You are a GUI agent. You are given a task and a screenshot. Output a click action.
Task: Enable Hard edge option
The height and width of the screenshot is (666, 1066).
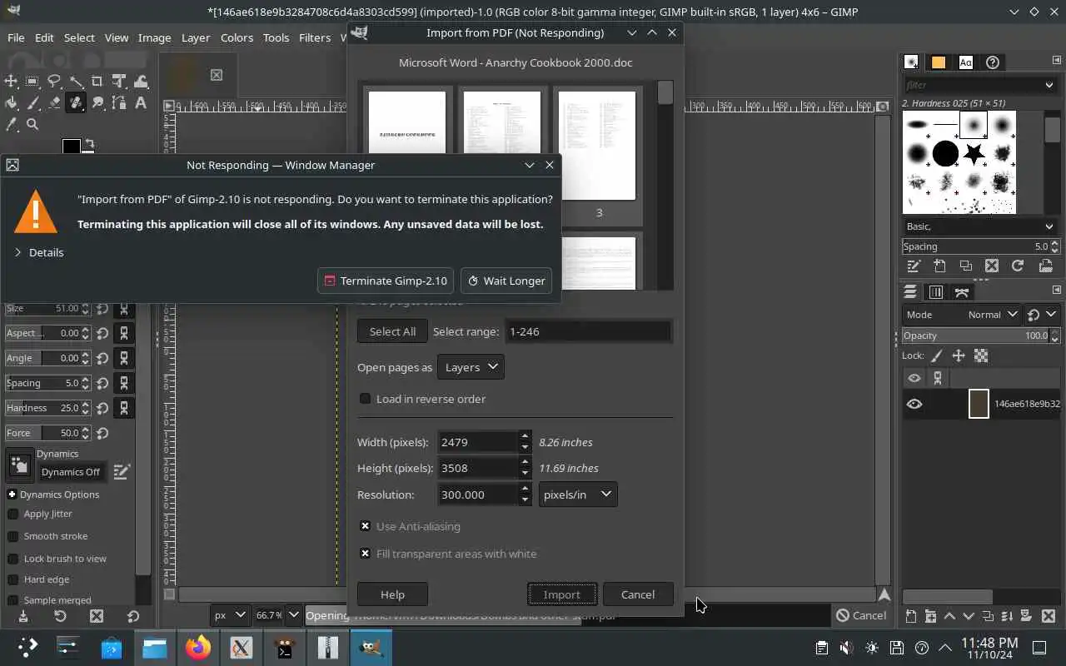tap(12, 579)
